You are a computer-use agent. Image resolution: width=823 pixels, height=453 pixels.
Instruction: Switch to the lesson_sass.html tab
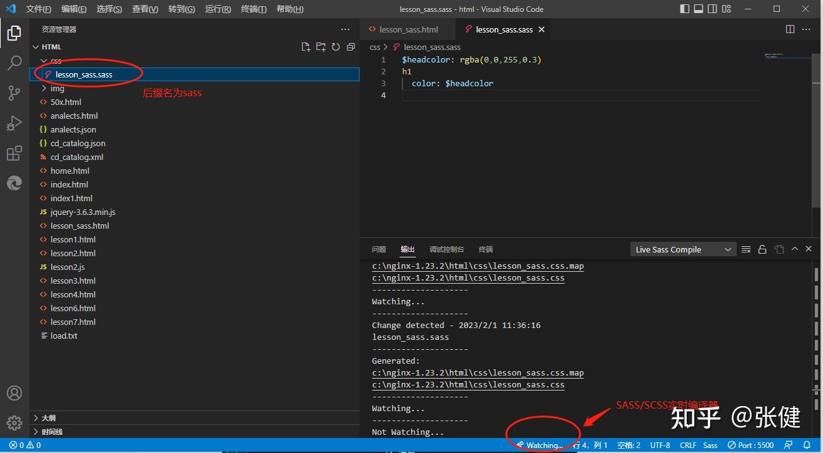pyautogui.click(x=408, y=29)
